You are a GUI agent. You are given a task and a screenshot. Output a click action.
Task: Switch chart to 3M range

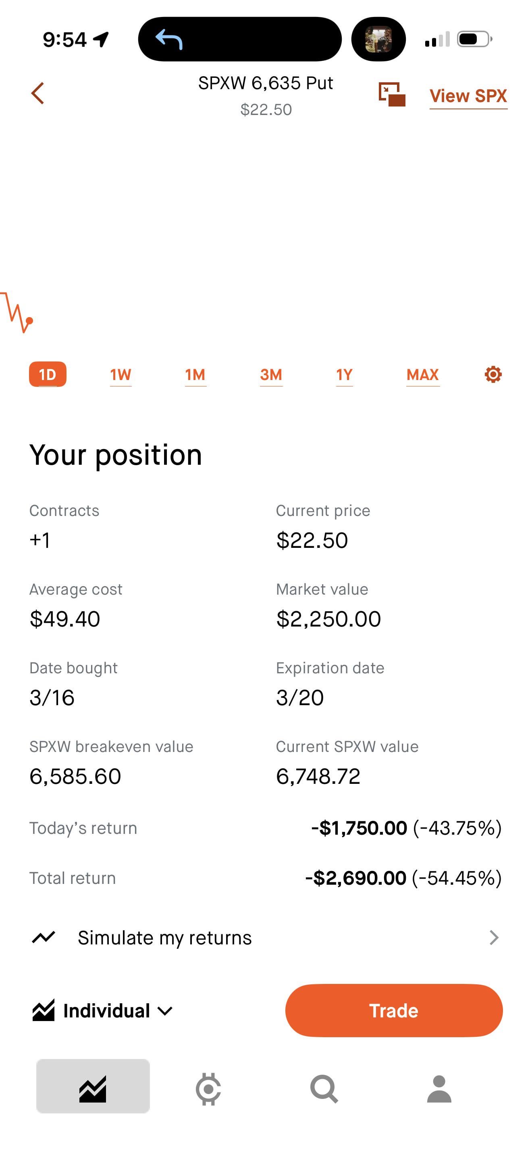pyautogui.click(x=271, y=375)
